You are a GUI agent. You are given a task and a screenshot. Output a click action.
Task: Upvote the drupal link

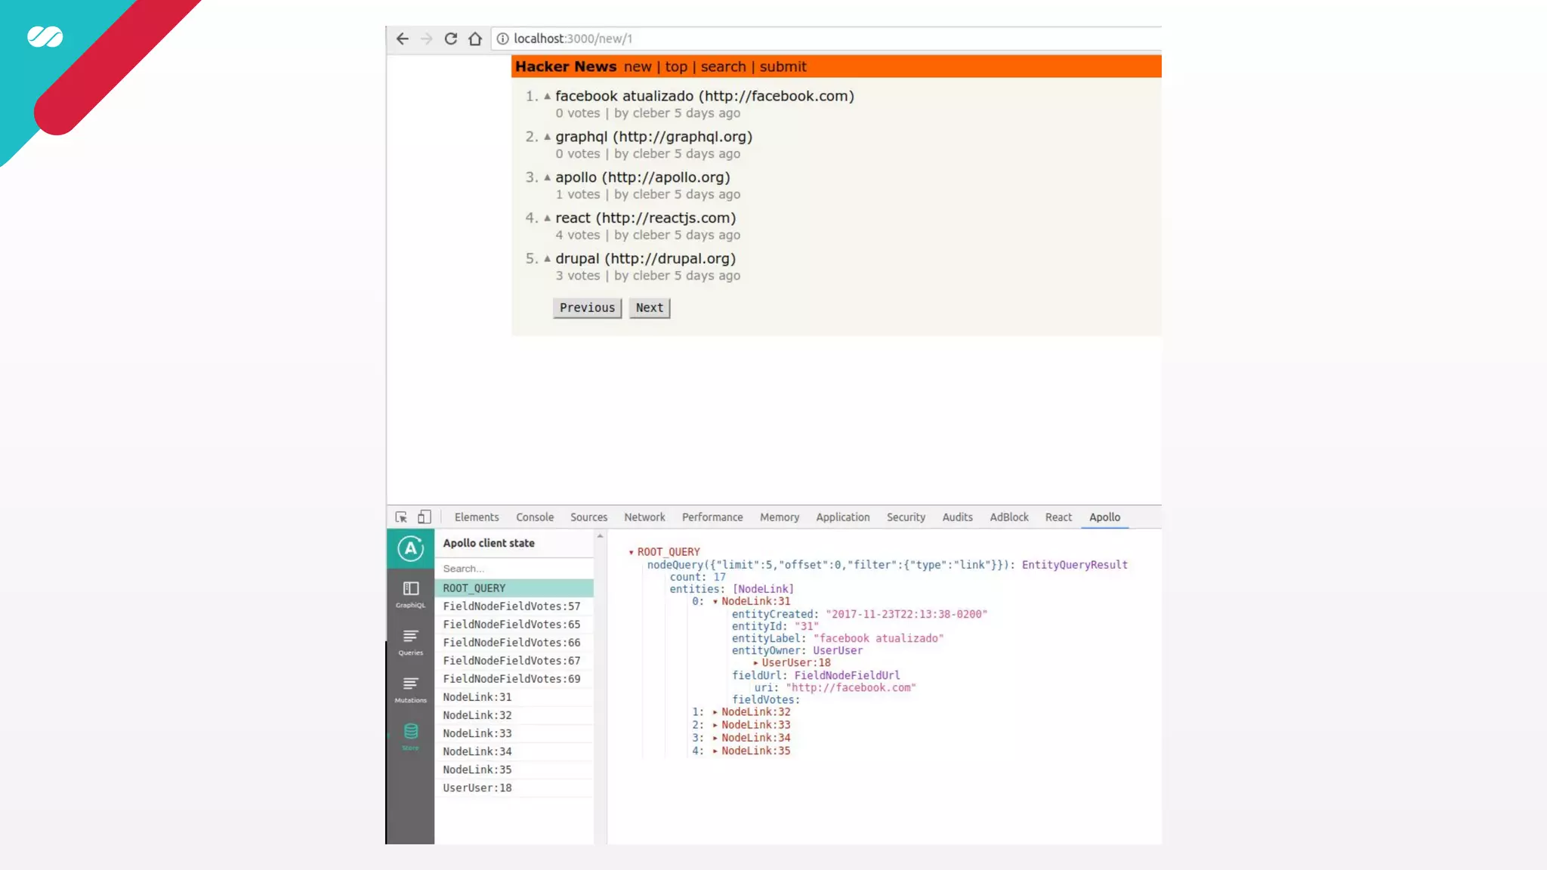[548, 259]
